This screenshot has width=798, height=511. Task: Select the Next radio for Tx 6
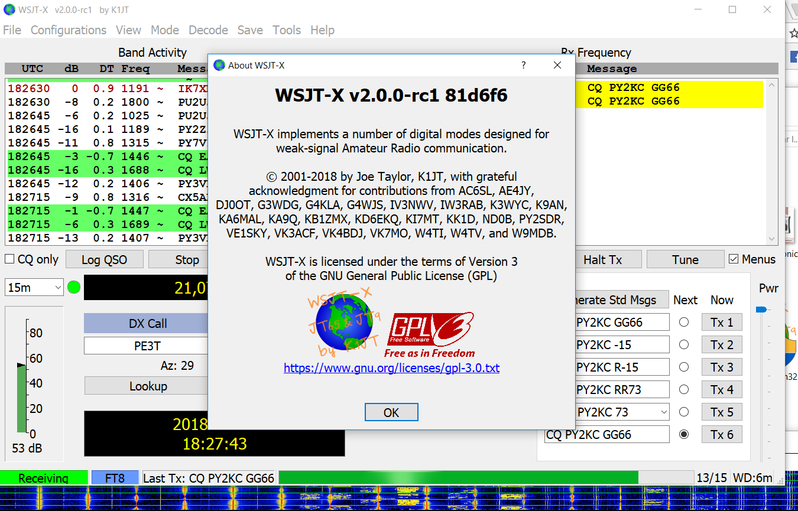point(684,435)
